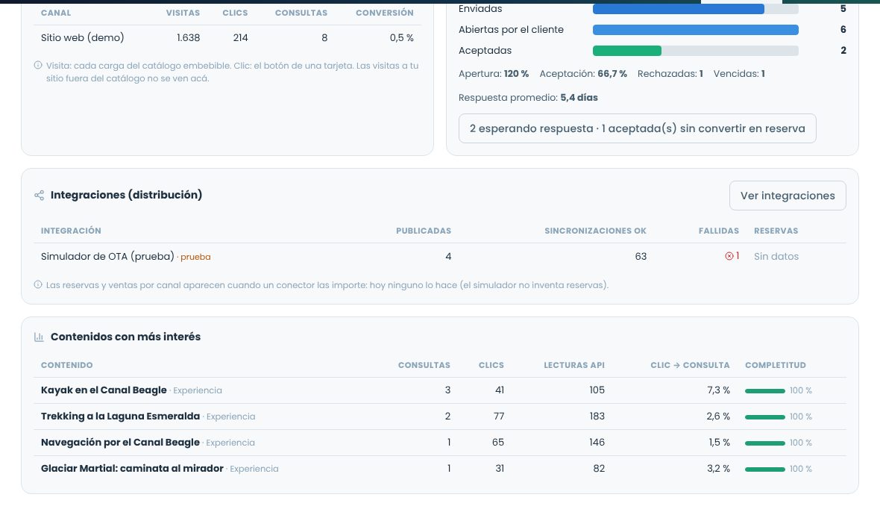Click the info icon before the reservas y ventas note
This screenshot has height=518, width=880.
[38, 285]
